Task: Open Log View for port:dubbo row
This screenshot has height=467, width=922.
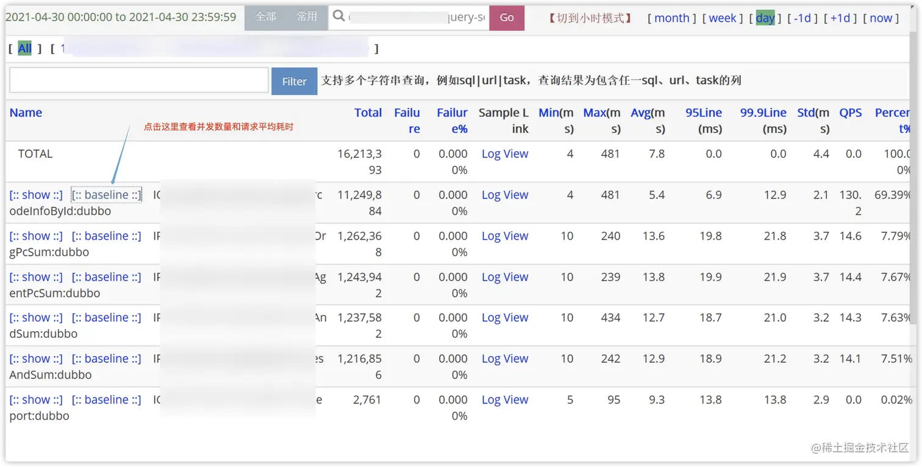Action: point(505,400)
